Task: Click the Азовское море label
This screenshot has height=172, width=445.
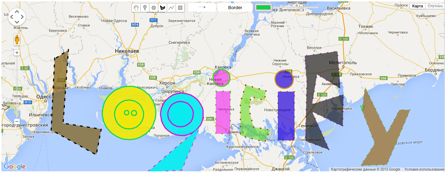Action: tap(409, 143)
